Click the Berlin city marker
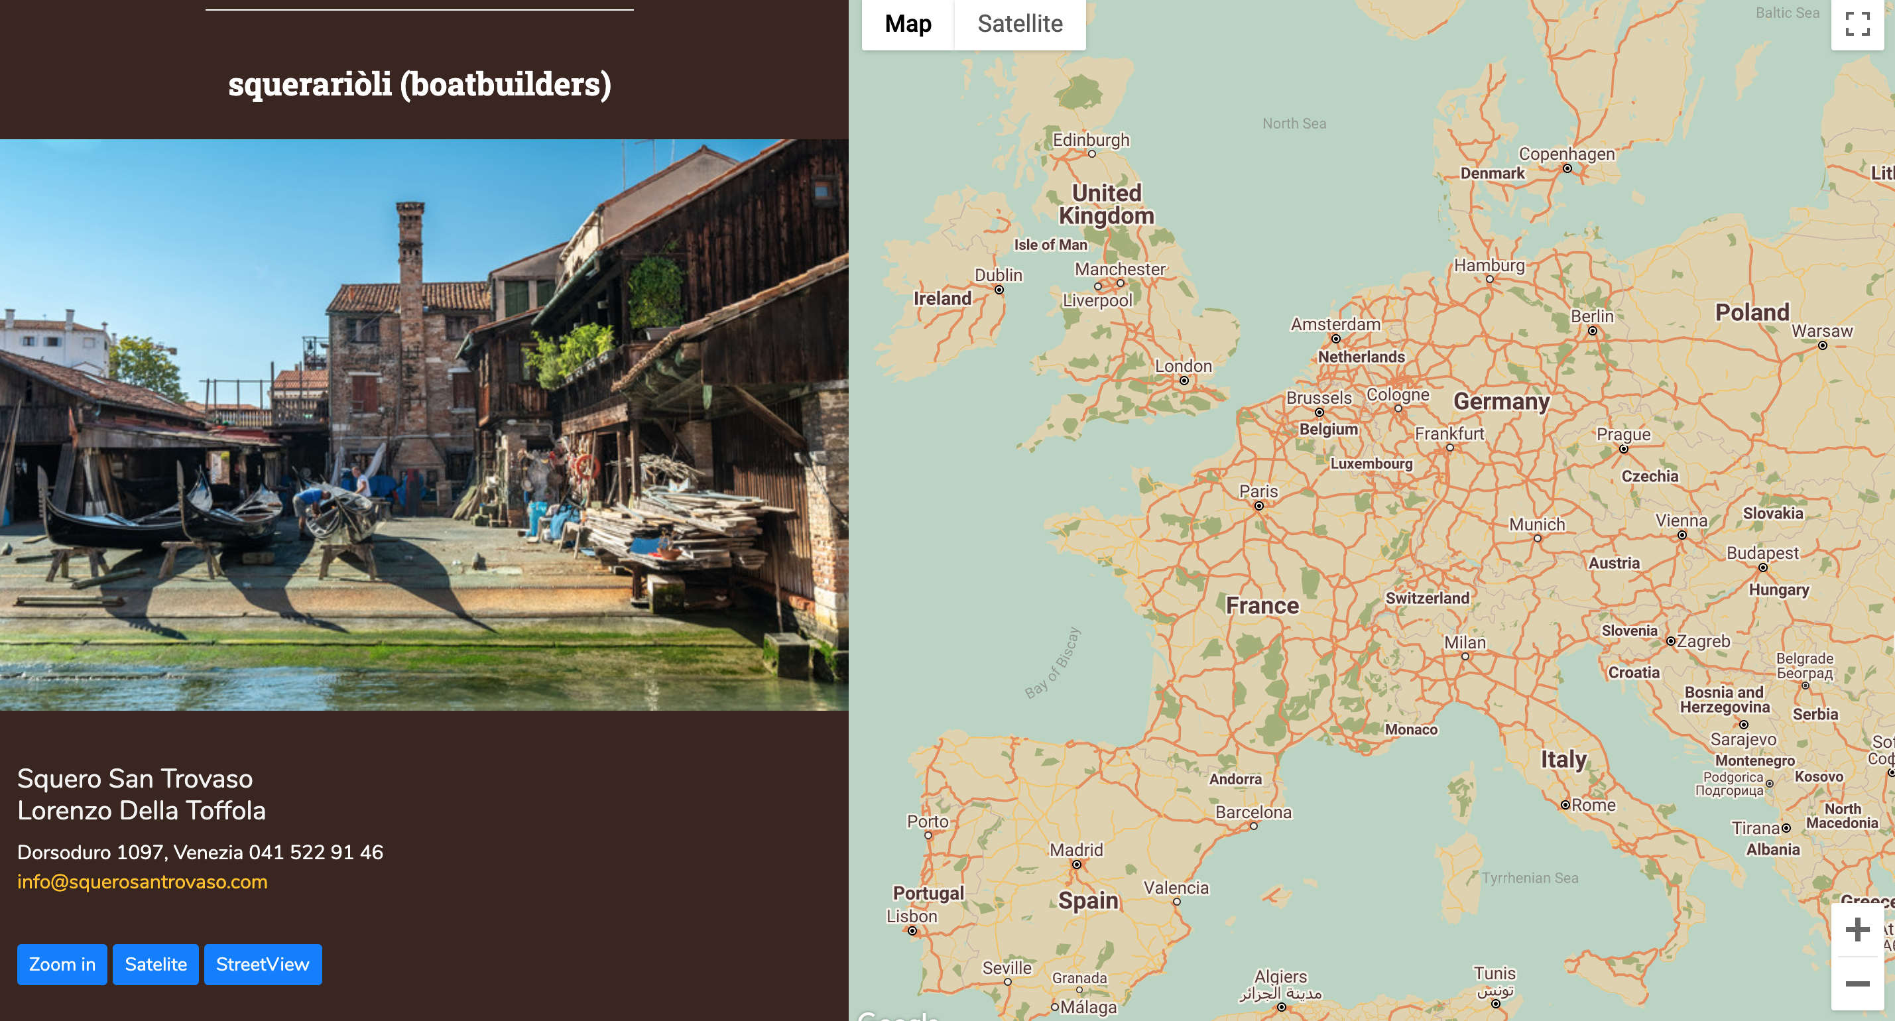Image resolution: width=1895 pixels, height=1021 pixels. coord(1592,331)
